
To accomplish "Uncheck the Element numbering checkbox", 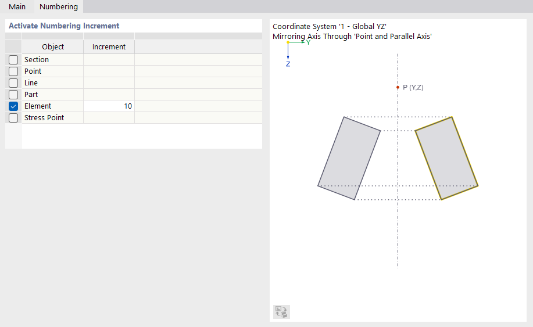I will click(x=13, y=106).
